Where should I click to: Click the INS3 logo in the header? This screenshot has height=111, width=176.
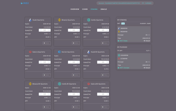coord(25,3)
